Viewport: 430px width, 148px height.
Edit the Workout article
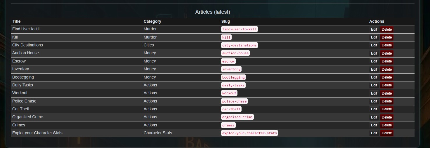pyautogui.click(x=374, y=93)
